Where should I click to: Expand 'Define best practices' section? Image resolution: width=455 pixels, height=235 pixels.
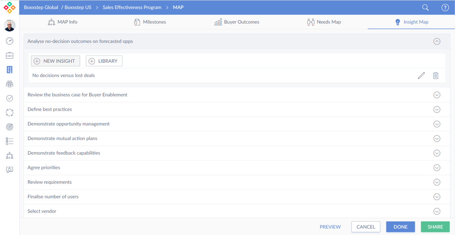click(x=437, y=110)
